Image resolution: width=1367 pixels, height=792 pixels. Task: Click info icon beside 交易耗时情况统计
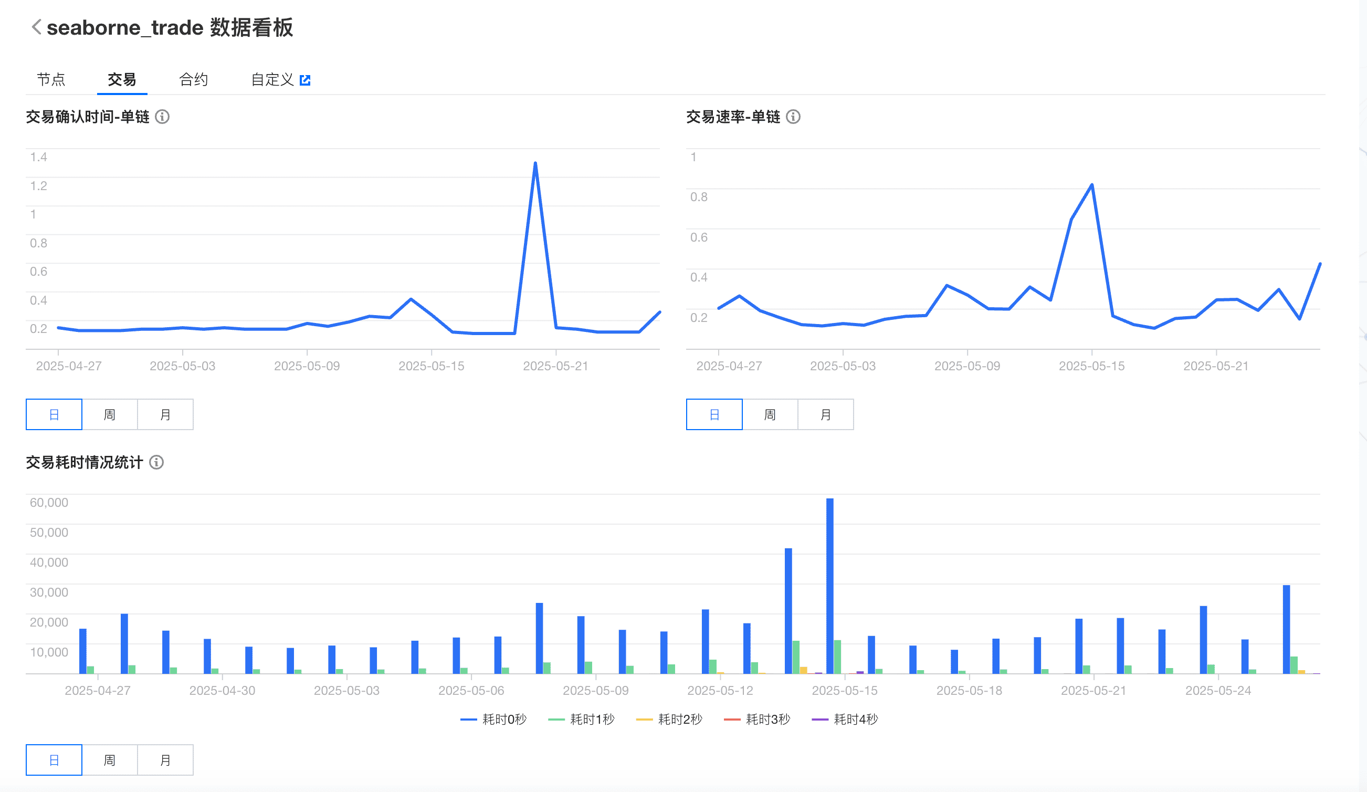pyautogui.click(x=156, y=462)
